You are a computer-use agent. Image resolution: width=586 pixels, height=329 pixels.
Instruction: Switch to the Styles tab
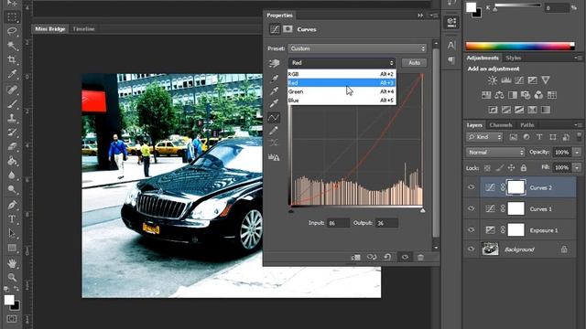point(513,58)
